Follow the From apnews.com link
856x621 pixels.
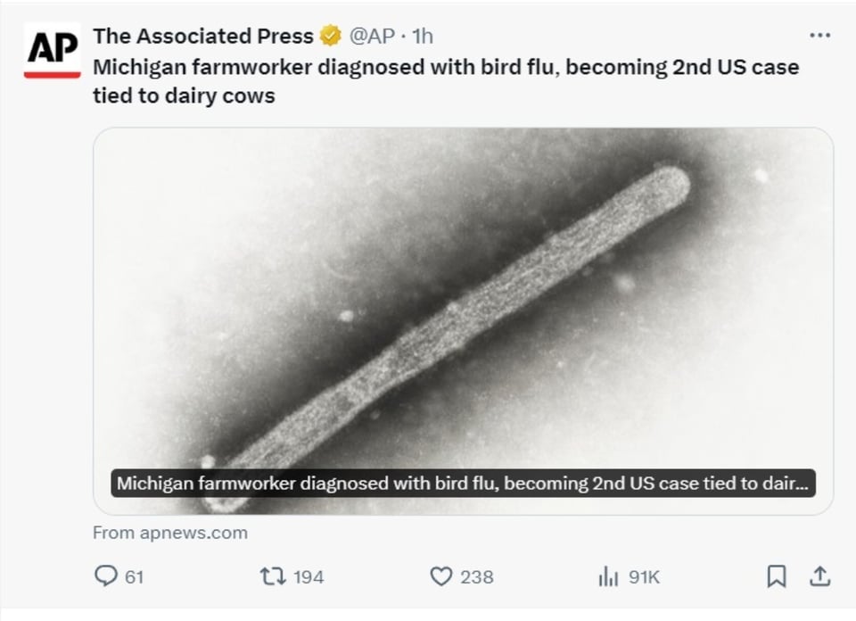pos(170,533)
